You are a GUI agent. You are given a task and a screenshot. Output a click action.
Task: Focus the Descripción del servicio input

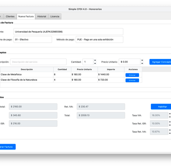(38, 62)
